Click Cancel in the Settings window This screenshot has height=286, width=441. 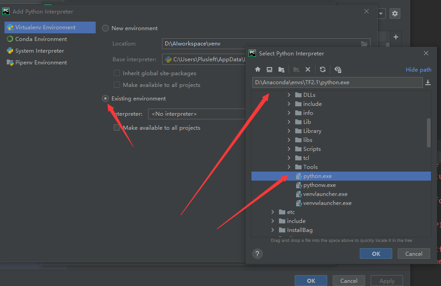click(349, 281)
